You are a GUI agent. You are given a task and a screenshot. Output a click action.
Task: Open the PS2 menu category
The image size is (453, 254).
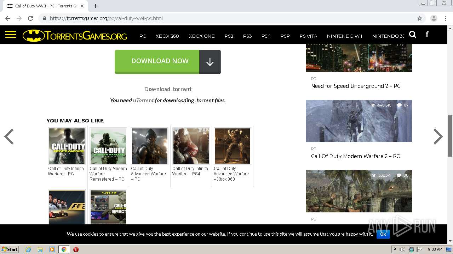click(229, 36)
